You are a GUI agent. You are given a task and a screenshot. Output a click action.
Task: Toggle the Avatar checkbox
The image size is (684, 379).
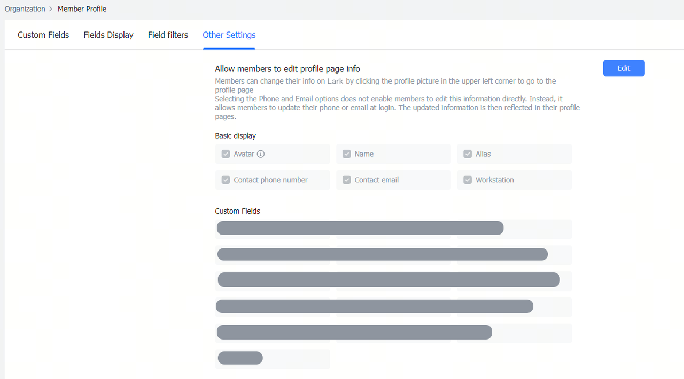point(226,154)
